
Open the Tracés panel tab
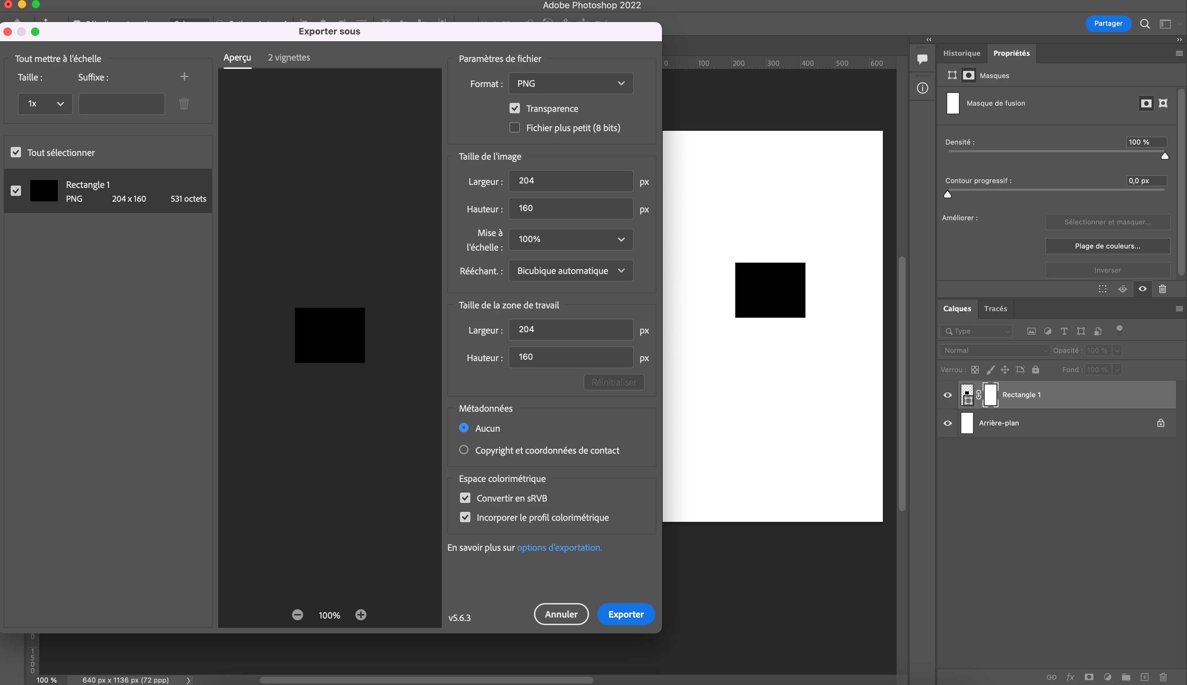[x=995, y=309]
